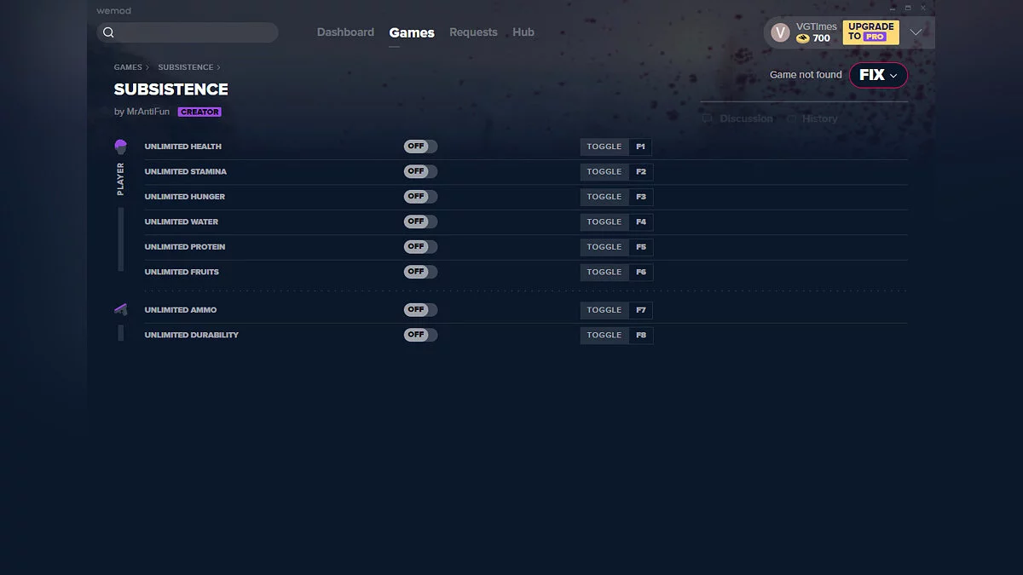Click the search magnifier icon
1023x575 pixels.
point(108,32)
